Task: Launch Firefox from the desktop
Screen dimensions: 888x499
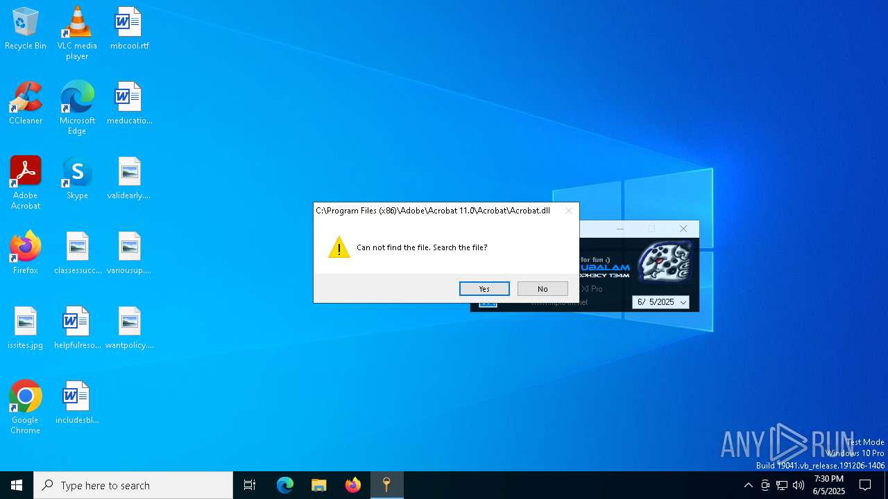Action: tap(26, 254)
